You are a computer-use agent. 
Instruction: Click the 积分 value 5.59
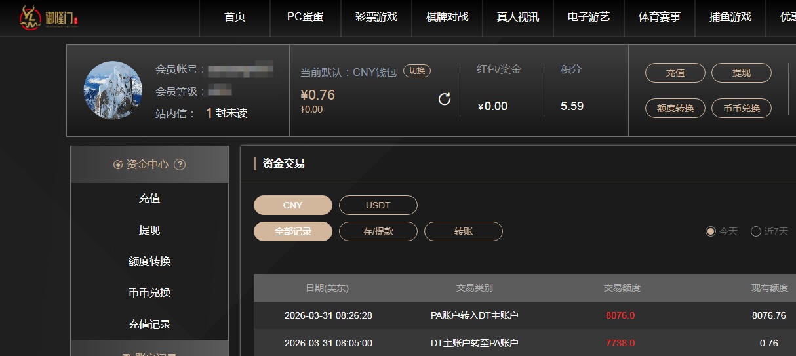pyautogui.click(x=572, y=106)
